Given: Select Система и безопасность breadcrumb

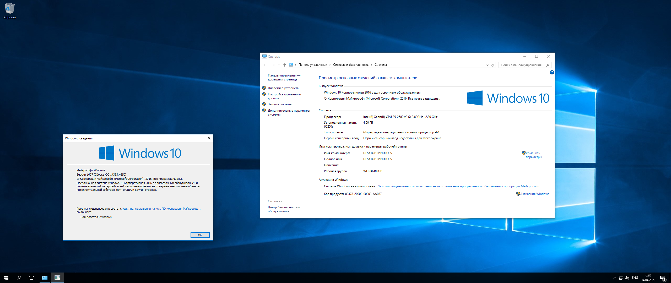Looking at the screenshot, I should [x=351, y=65].
